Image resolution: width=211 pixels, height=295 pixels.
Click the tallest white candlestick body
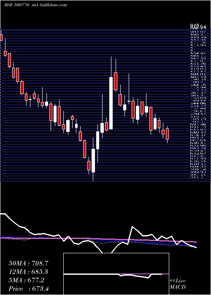click(111, 103)
